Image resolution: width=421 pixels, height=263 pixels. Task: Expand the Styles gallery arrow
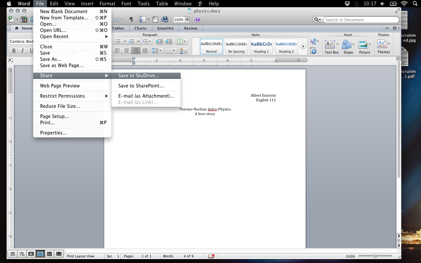pyautogui.click(x=303, y=46)
